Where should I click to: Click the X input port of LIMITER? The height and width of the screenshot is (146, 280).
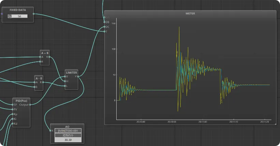click(65, 76)
